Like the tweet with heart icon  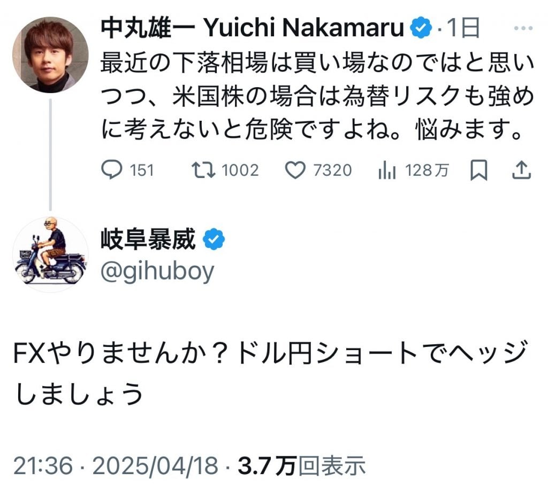[x=294, y=171]
